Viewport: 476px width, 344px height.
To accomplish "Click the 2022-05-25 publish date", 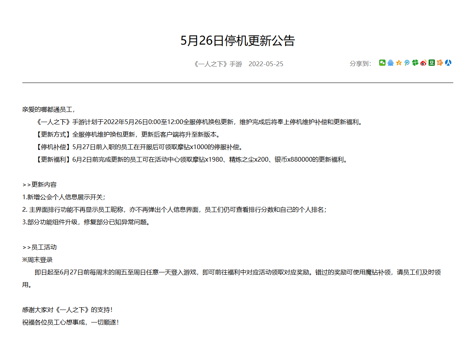I will click(266, 64).
